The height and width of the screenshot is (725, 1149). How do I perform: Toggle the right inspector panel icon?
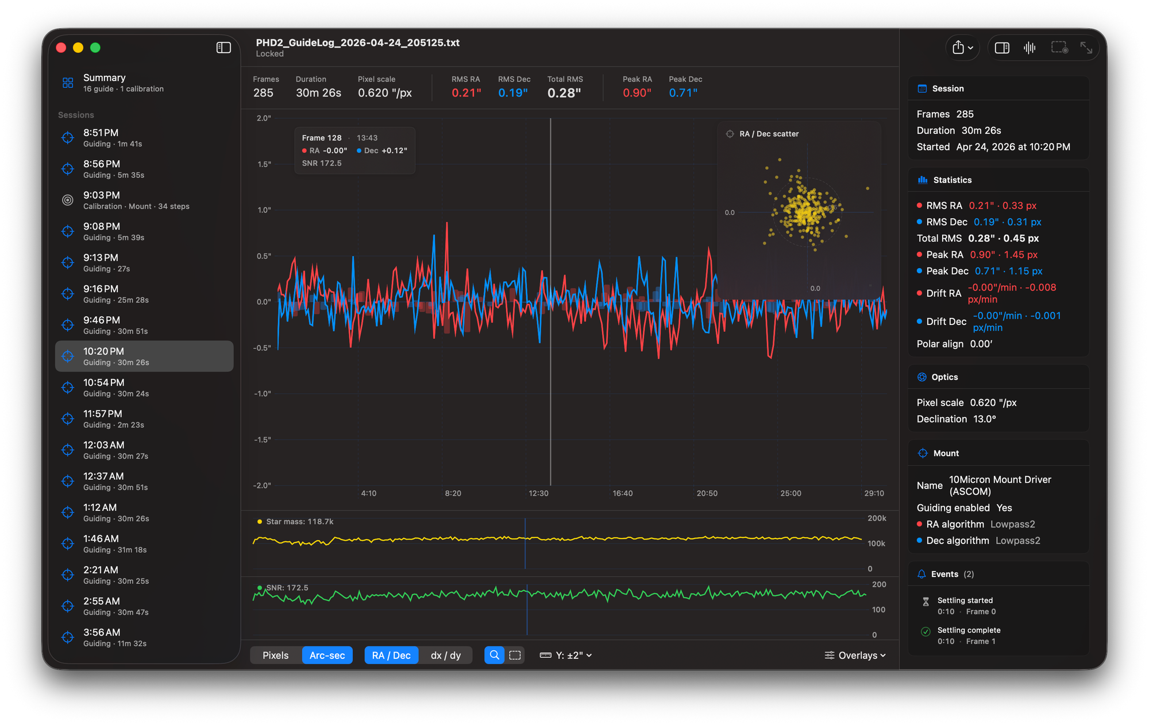tap(1002, 48)
